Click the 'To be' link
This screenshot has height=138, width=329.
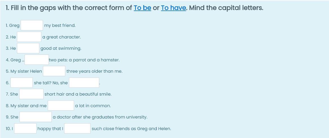pyautogui.click(x=142, y=8)
